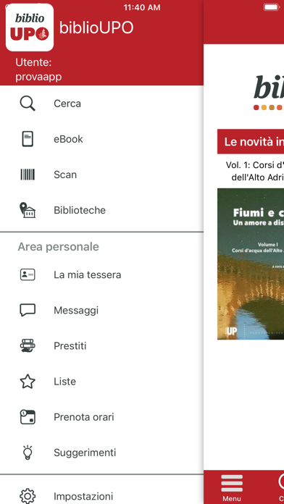
Task: Tap the Messaggi speech bubble icon
Action: coord(28,310)
